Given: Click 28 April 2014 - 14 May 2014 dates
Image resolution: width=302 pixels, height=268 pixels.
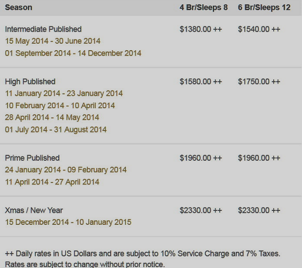Looking at the screenshot, I should (52, 117).
